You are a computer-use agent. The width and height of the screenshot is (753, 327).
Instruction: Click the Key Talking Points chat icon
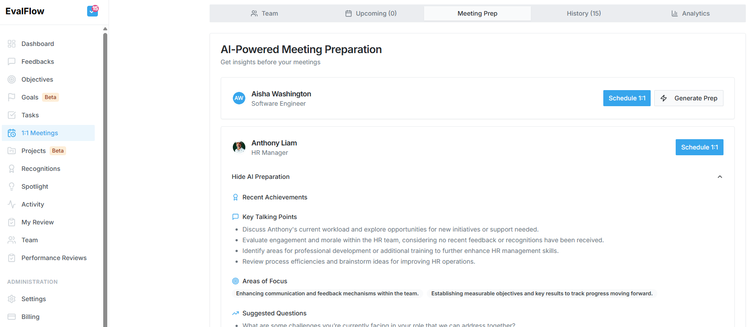(x=236, y=217)
